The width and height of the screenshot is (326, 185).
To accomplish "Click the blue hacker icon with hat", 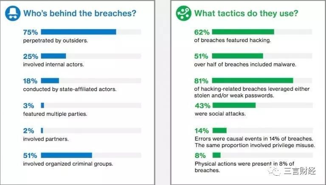I will [x=12, y=14].
